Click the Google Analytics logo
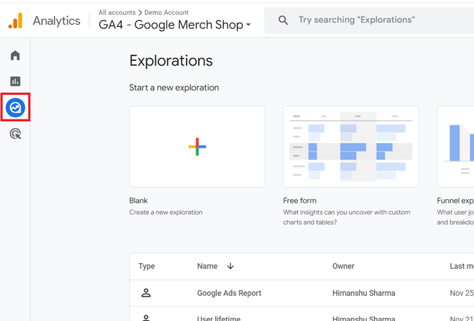 [x=15, y=21]
